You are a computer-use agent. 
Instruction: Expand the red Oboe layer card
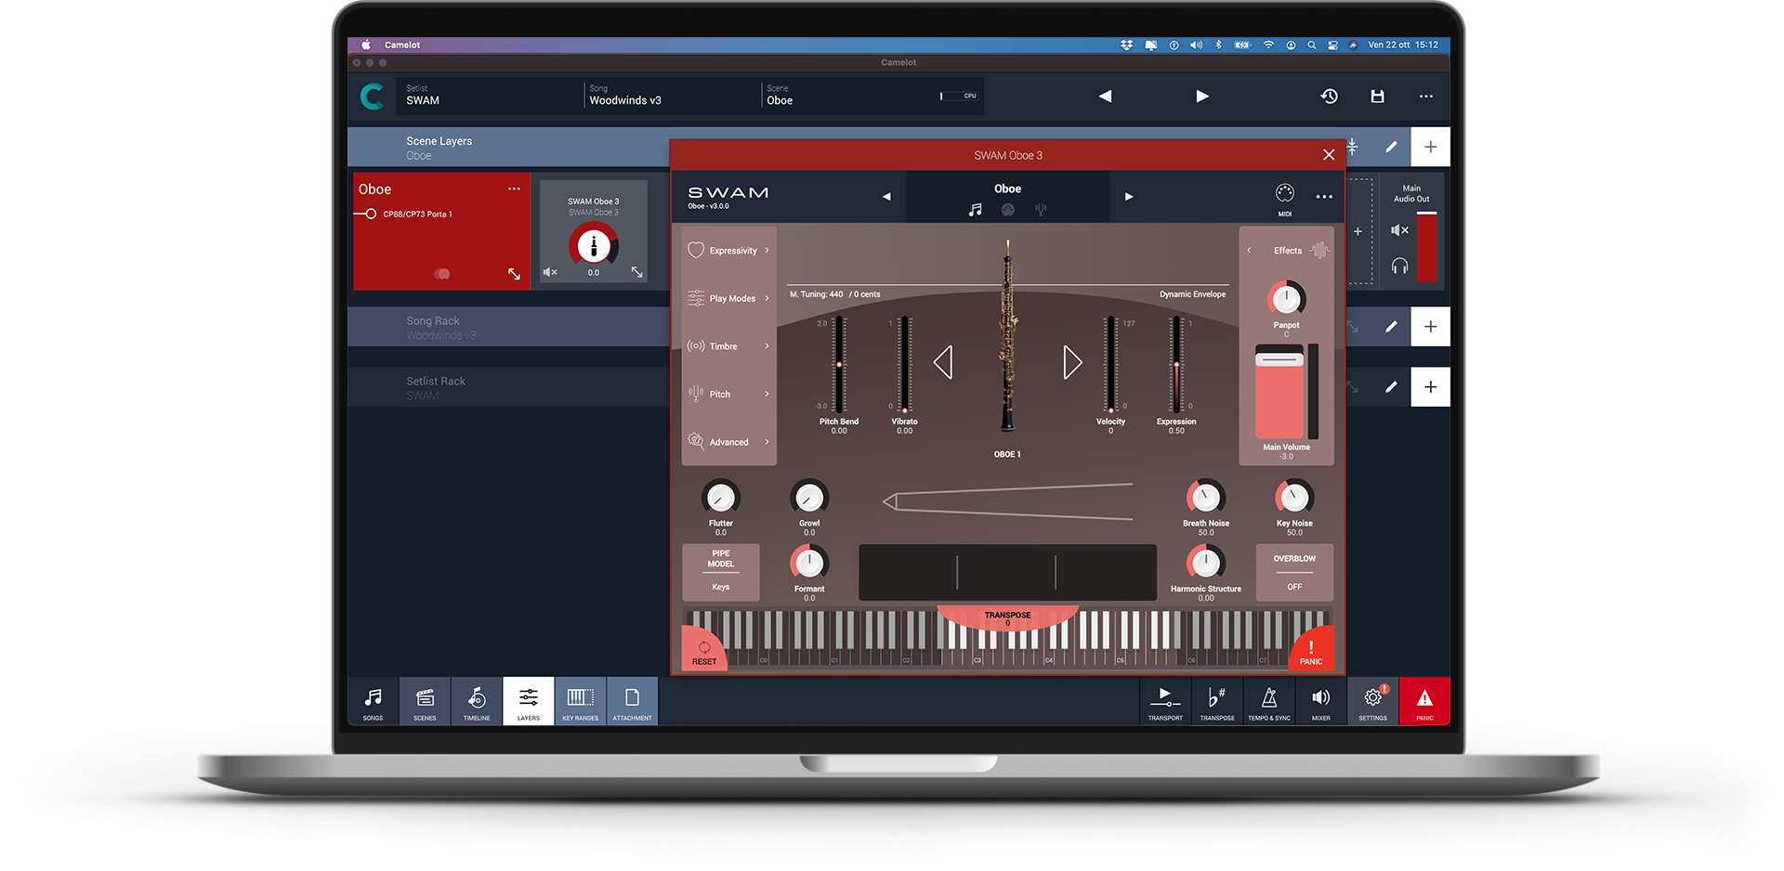tap(514, 274)
